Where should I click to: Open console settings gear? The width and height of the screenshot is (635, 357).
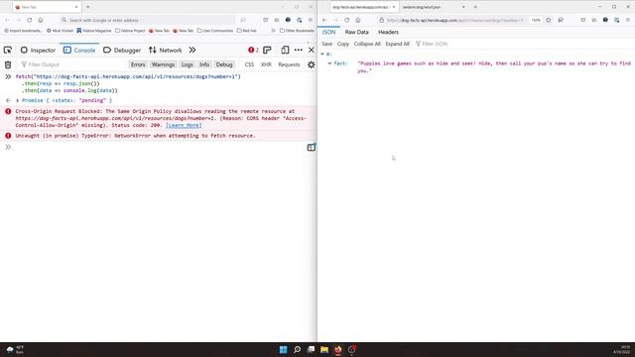(311, 64)
